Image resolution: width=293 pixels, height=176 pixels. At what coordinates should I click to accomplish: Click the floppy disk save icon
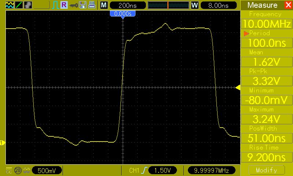coord(83,5)
